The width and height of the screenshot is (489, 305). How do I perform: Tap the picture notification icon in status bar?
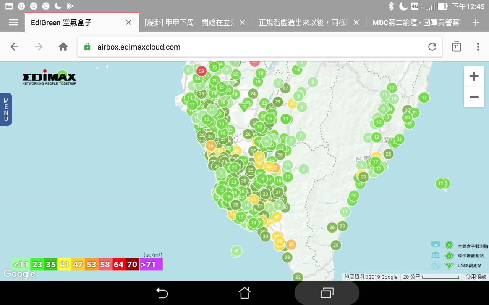9,6
